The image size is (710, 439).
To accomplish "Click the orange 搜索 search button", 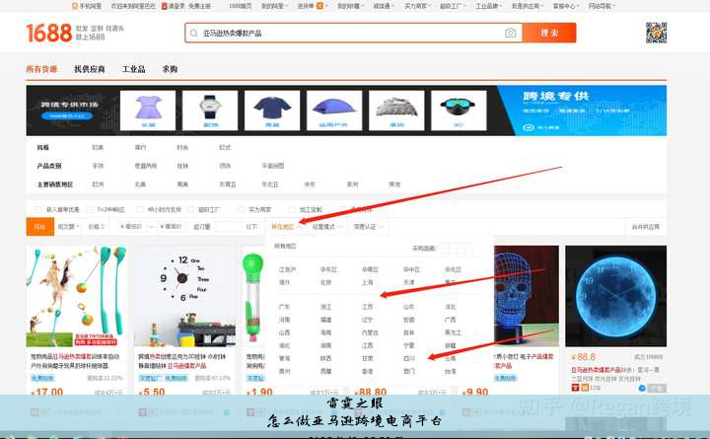I will [549, 34].
